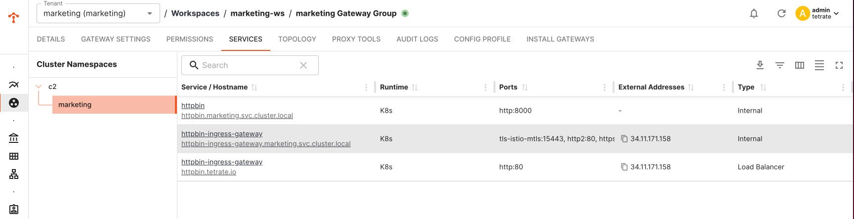This screenshot has height=219, width=854.
Task: Toggle fullscreen view of the table
Action: 839,65
